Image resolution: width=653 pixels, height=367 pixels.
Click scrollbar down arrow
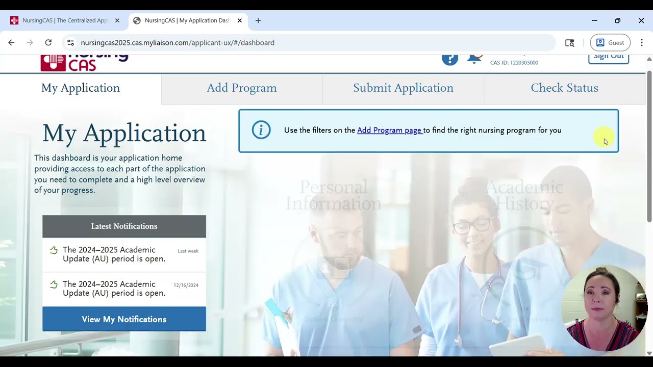pos(649,353)
